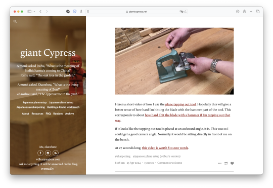Open the Random page link

tap(58, 114)
